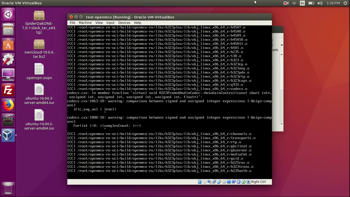Click the keyboard capture arrow next to Right Ctrl
350x197 pixels.
pyautogui.click(x=248, y=182)
